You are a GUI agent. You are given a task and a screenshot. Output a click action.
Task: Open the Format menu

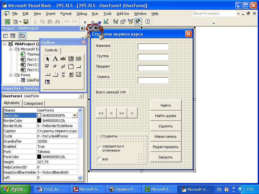(66, 14)
